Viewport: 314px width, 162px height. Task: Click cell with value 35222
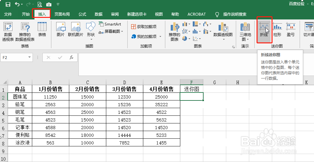(x=161, y=105)
